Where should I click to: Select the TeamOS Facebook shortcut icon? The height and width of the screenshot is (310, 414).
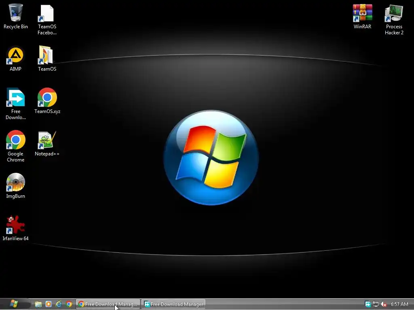(x=47, y=19)
